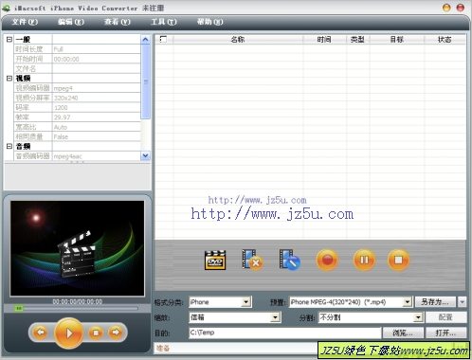Open the 预置 iPhone MPEG-4 profile dropdown

(x=408, y=302)
